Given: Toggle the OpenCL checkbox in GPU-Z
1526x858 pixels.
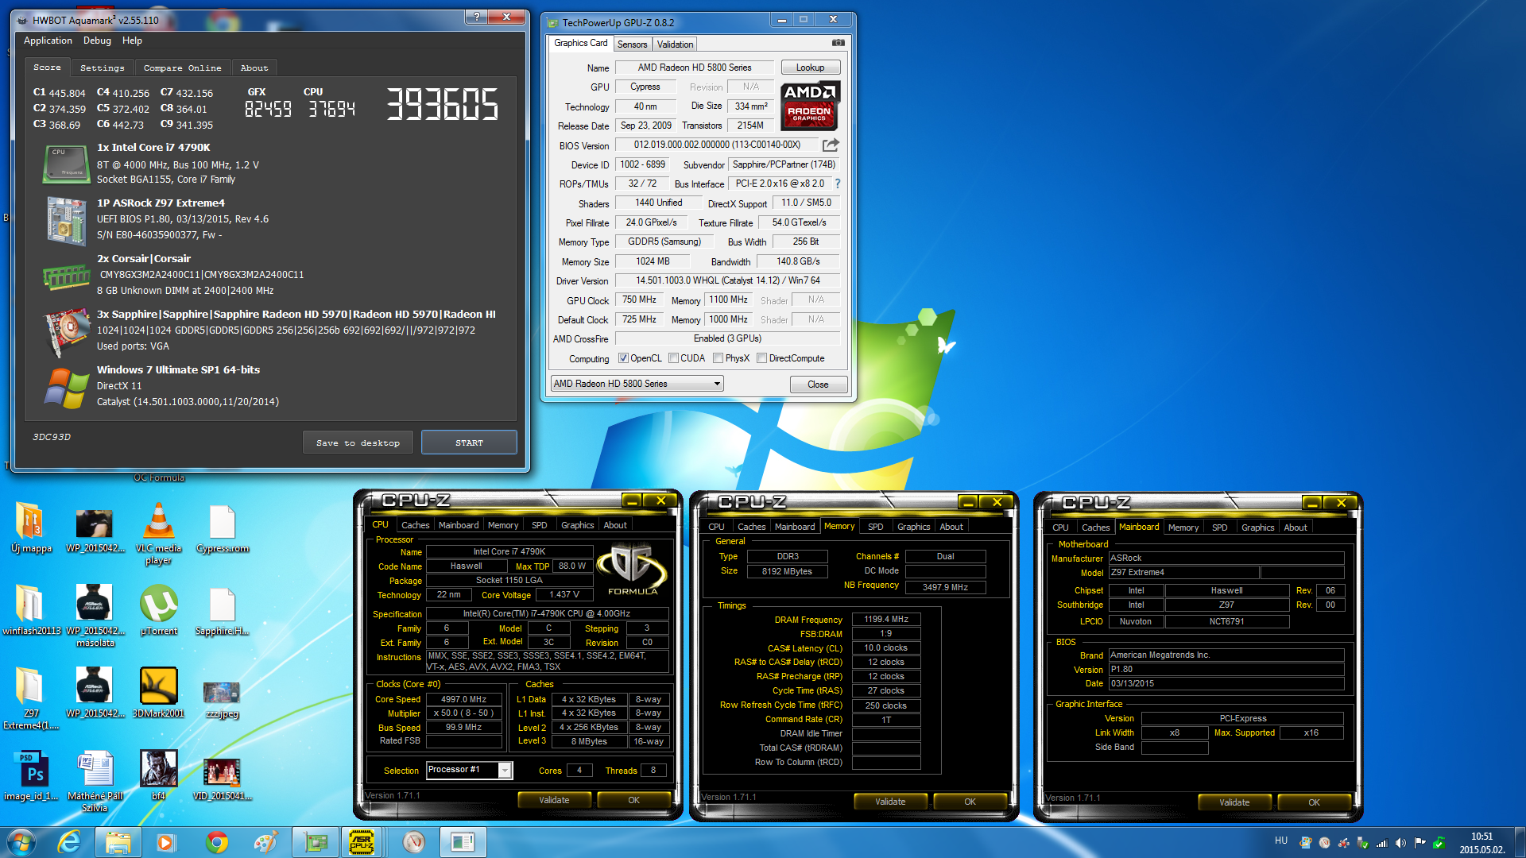Looking at the screenshot, I should 623,358.
